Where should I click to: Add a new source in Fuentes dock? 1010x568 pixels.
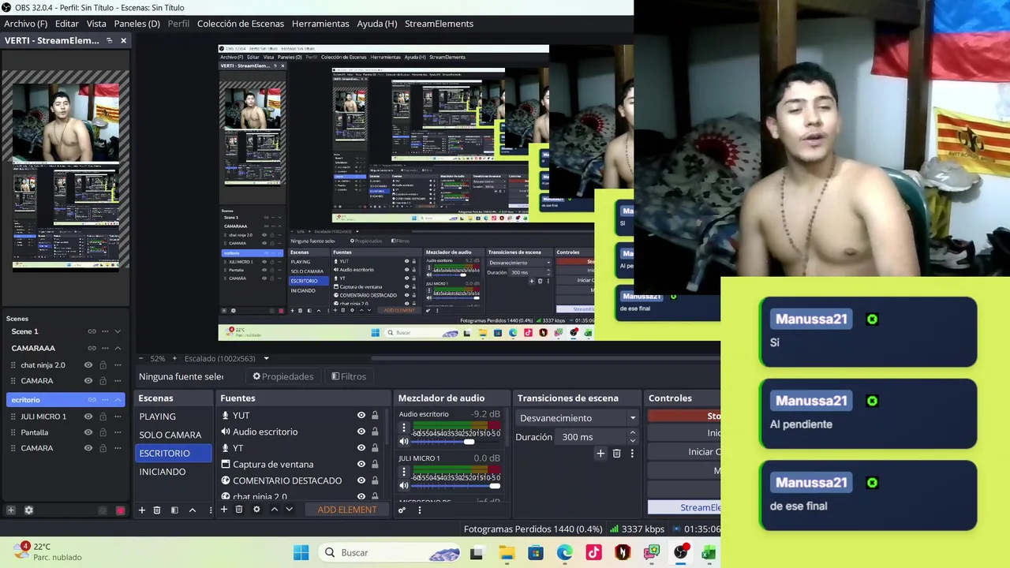(x=224, y=510)
